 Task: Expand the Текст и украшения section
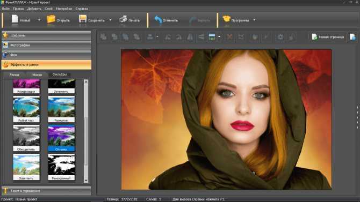coord(46,191)
